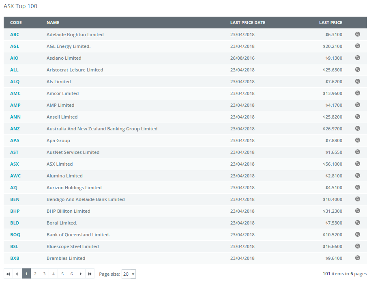Open the ANZ stock code link
Image resolution: width=371 pixels, height=283 pixels.
(15, 129)
